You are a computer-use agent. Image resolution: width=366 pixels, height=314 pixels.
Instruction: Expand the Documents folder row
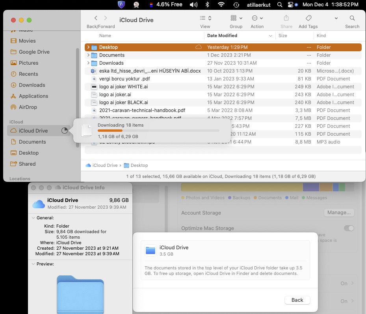(88, 55)
